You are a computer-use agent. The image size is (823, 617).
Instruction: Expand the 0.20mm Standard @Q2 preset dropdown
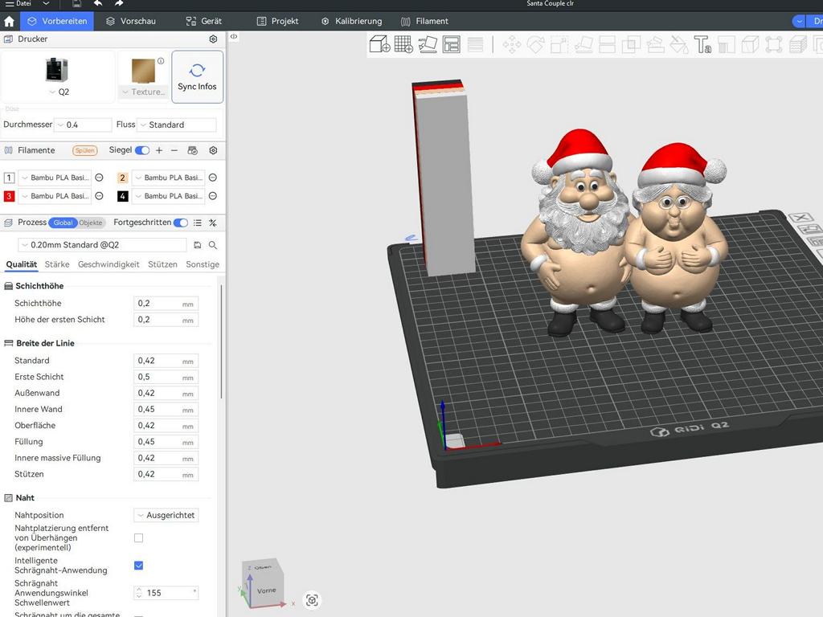[x=102, y=245]
